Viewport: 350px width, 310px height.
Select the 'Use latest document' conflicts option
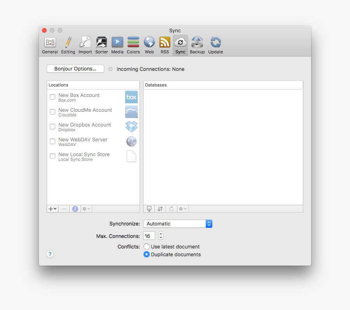point(147,247)
